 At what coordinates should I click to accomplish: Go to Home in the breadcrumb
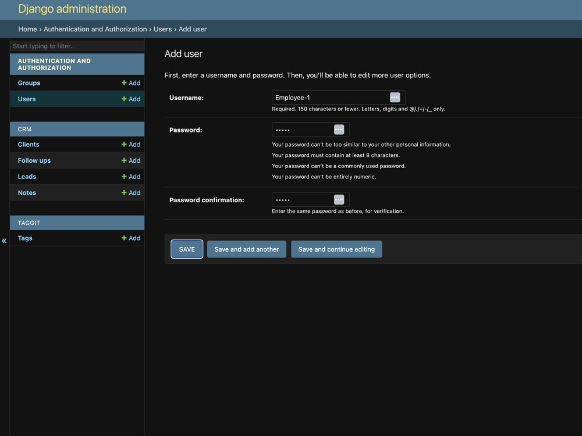(x=27, y=29)
